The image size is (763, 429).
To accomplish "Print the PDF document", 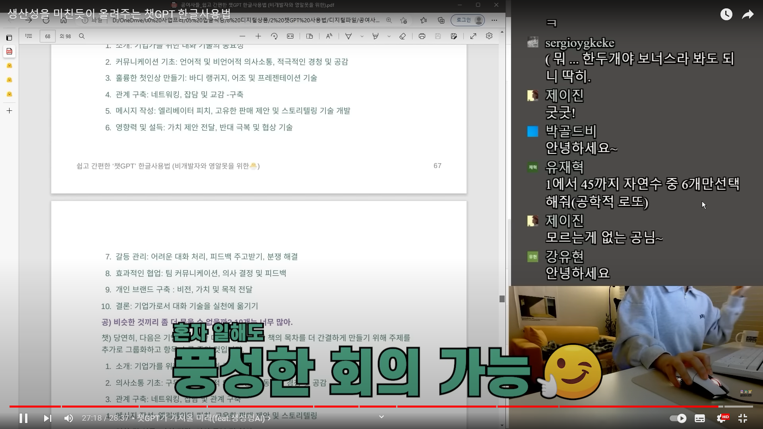I will click(422, 36).
